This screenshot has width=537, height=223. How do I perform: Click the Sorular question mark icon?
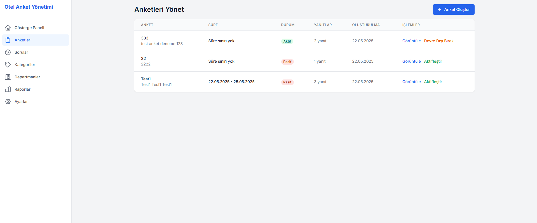pyautogui.click(x=8, y=52)
